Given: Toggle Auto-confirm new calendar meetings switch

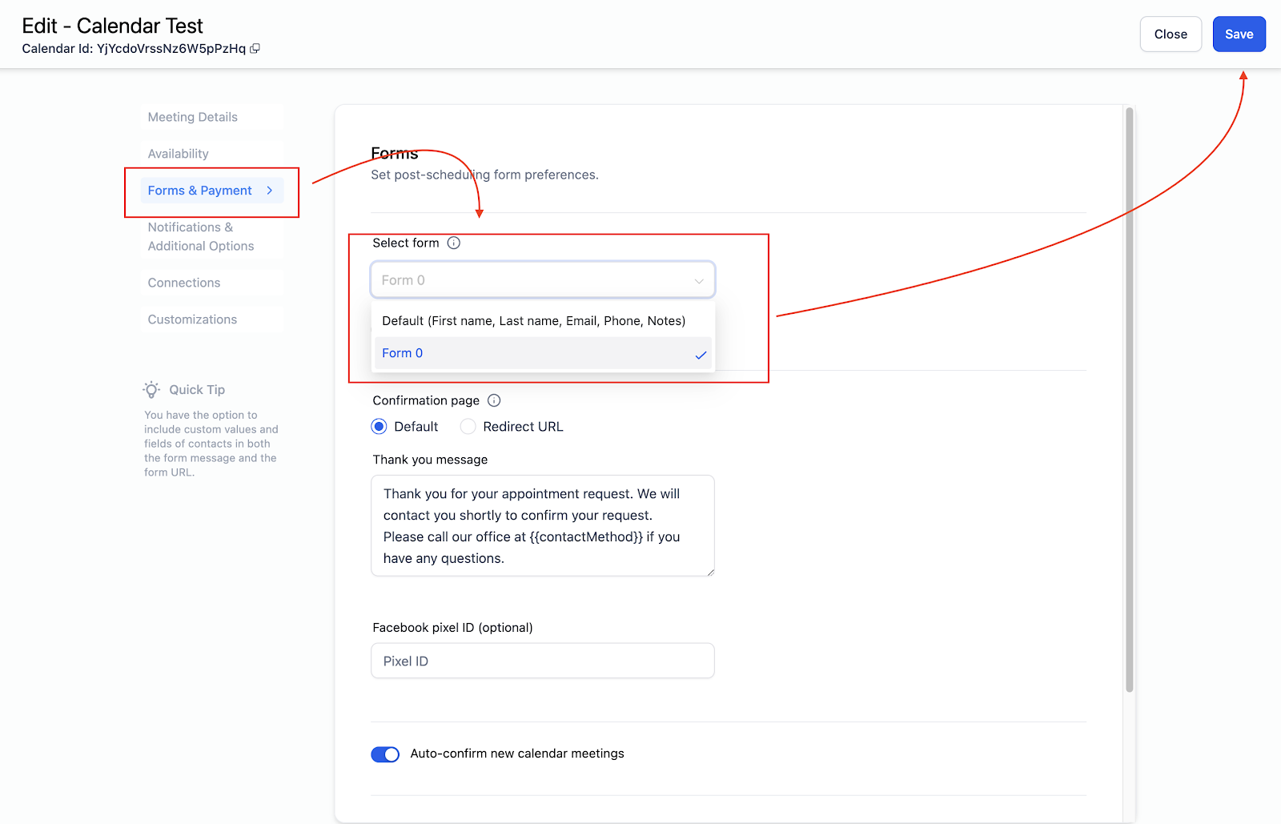Looking at the screenshot, I should (x=385, y=754).
